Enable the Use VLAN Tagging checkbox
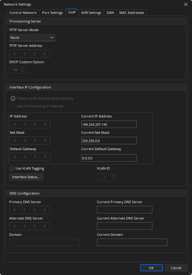This screenshot has height=275, width=192. coord(12,168)
